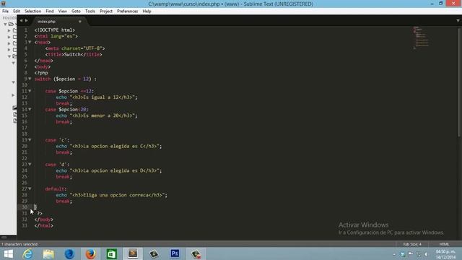Screen dimensions: 462x260
Task: Click the taskbar clock and date
Action: point(445,254)
